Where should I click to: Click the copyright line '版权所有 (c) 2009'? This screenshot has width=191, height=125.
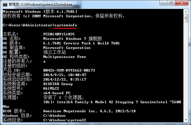coord(22,16)
